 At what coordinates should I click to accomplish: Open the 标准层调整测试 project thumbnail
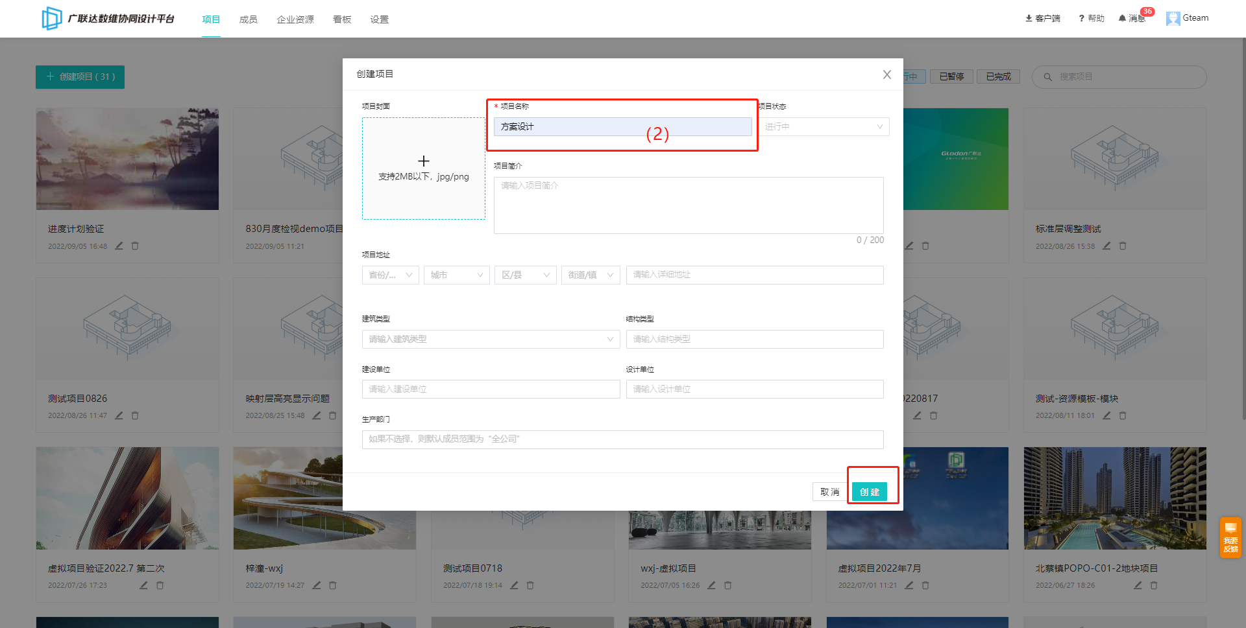[x=1115, y=159]
